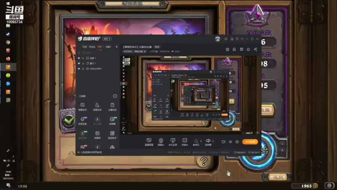
Task: Open the phone screen-cast source in toolbar
Action: tap(173, 142)
